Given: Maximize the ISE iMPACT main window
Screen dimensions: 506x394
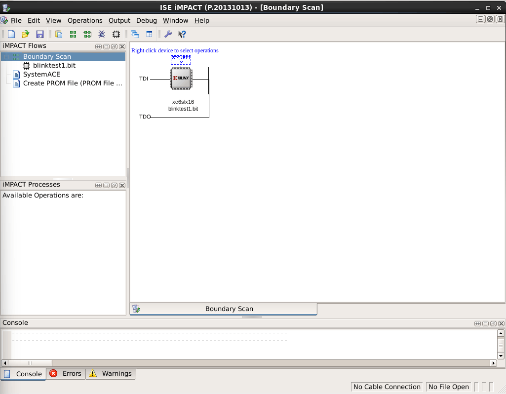Looking at the screenshot, I should click(x=488, y=8).
